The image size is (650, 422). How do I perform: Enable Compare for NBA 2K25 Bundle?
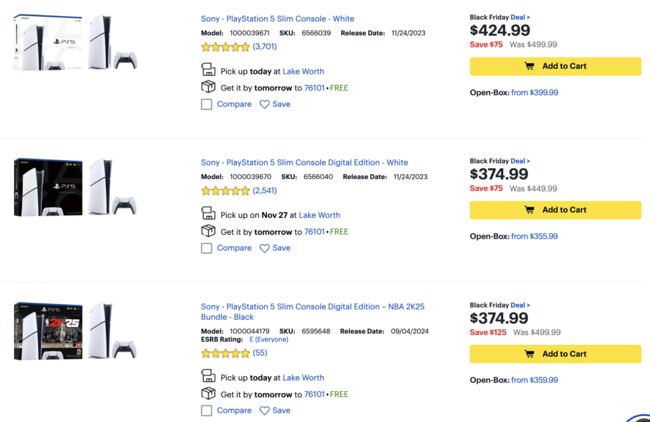click(x=207, y=411)
